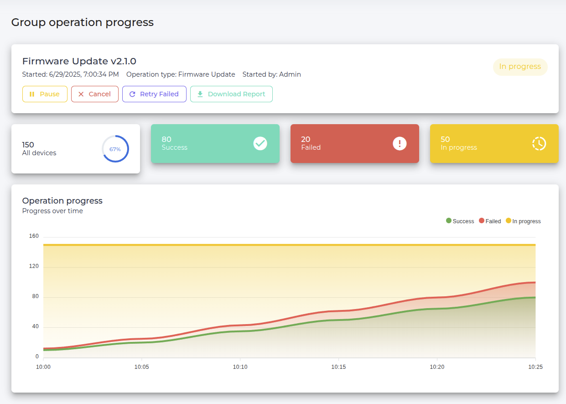Screen dimensions: 566x404
Task: Download Report for the operation
Action: coord(231,94)
